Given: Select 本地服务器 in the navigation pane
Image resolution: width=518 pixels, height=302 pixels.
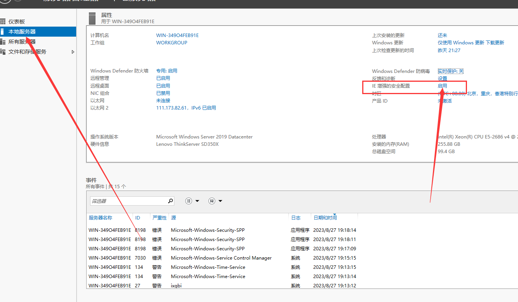Looking at the screenshot, I should tap(22, 32).
